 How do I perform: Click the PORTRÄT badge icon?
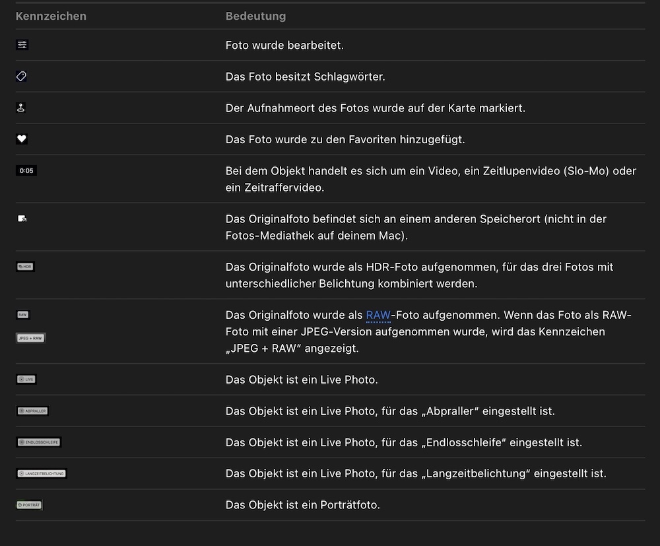pos(29,505)
